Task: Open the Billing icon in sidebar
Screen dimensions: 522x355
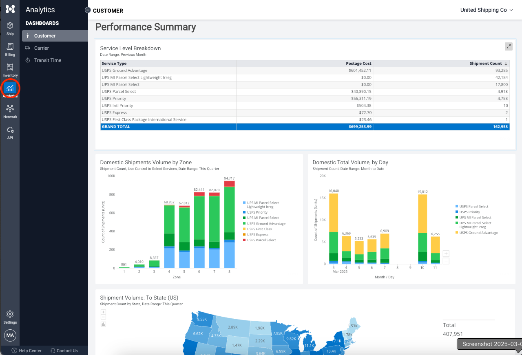Action: click(10, 47)
